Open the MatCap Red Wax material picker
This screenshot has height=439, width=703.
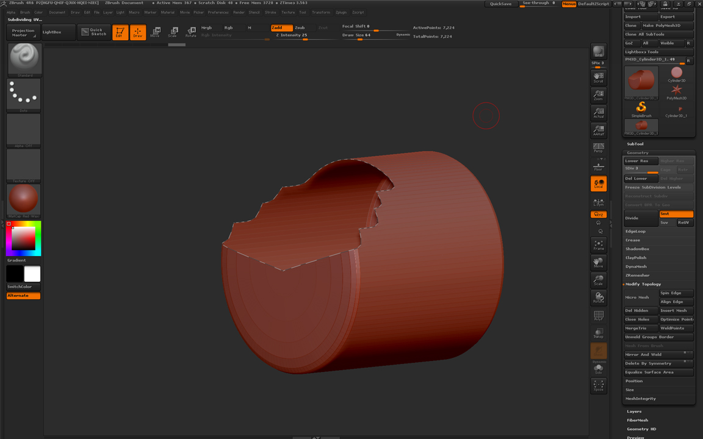pos(24,201)
